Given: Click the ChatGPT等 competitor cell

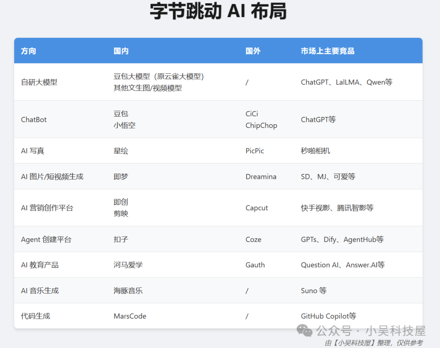Looking at the screenshot, I should coord(318,119).
